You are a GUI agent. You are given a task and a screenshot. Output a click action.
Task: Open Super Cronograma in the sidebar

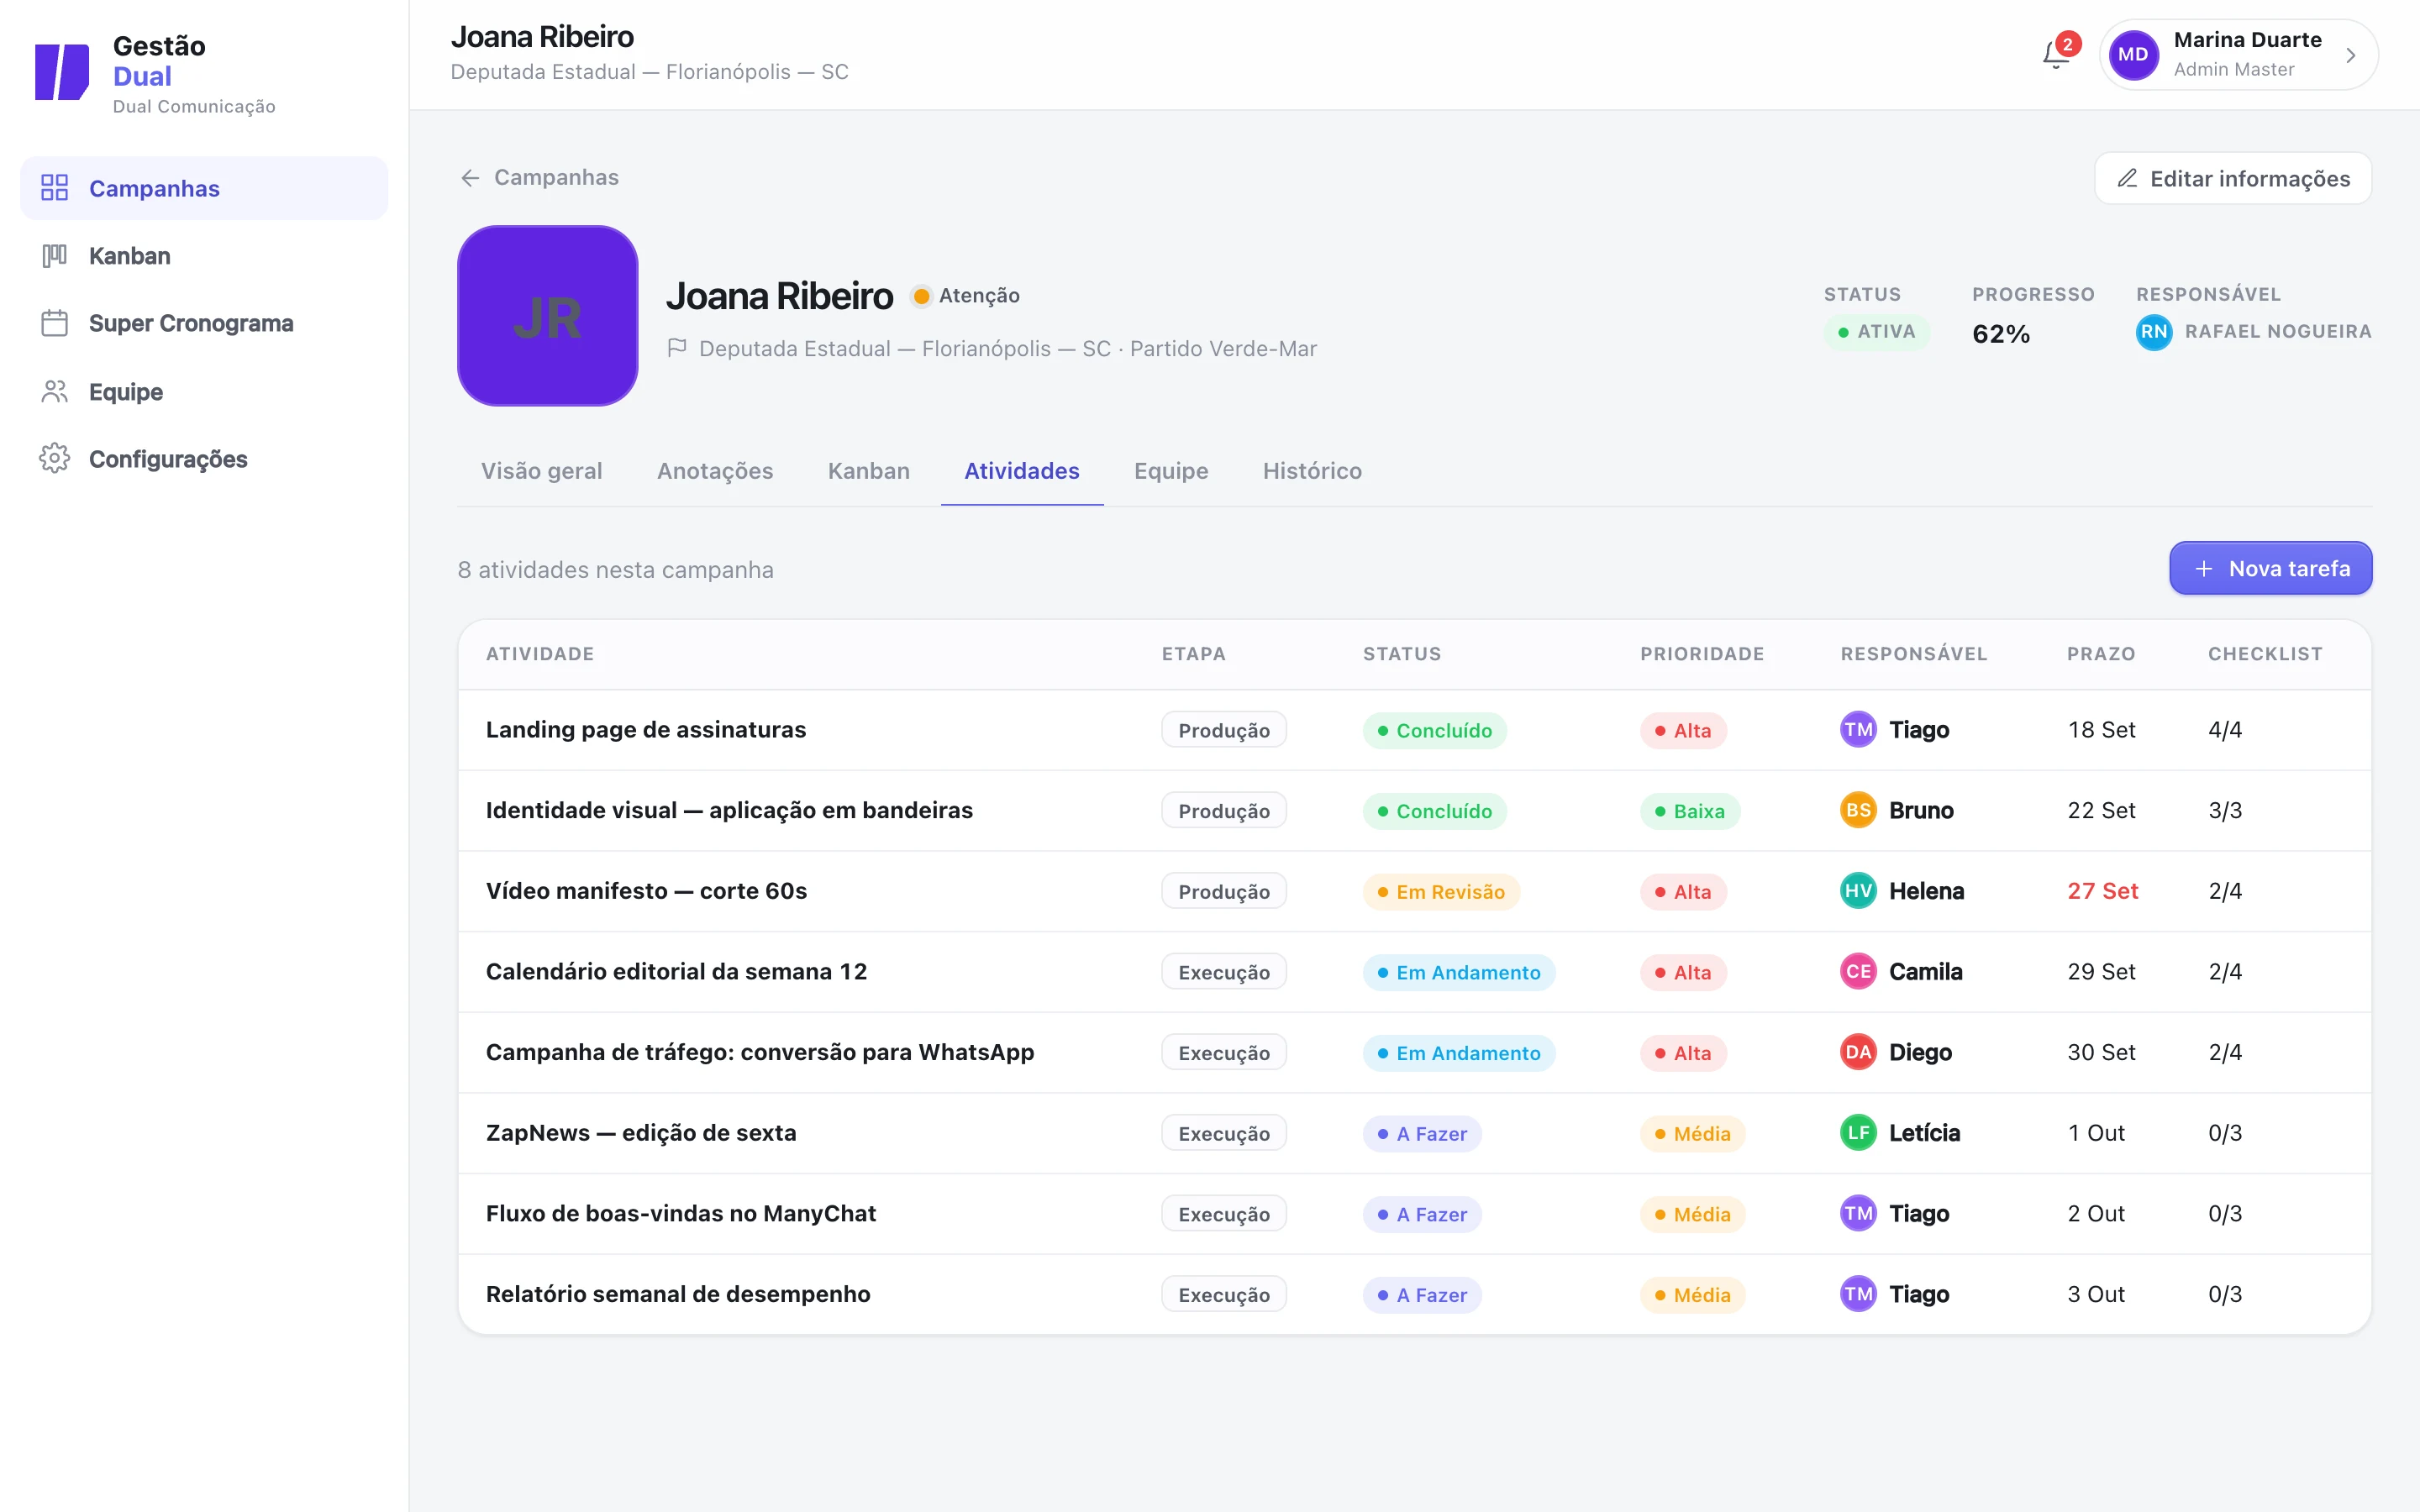tap(204, 323)
